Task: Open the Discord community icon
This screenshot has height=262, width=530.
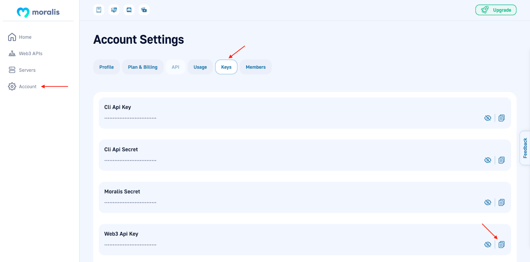Action: (x=129, y=10)
